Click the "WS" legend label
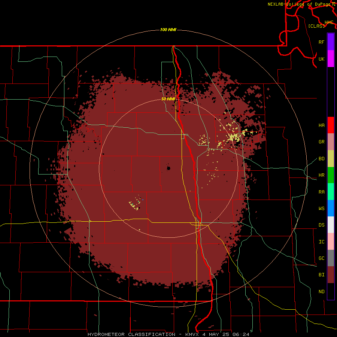337x337 pixels. (321, 209)
